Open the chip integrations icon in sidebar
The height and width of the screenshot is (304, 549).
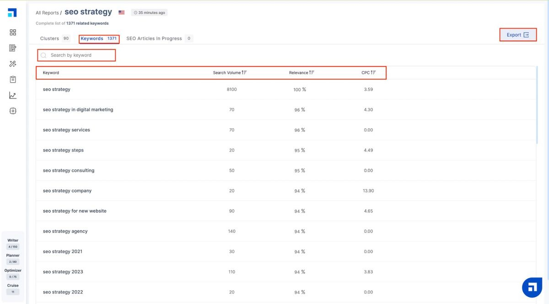(x=13, y=111)
